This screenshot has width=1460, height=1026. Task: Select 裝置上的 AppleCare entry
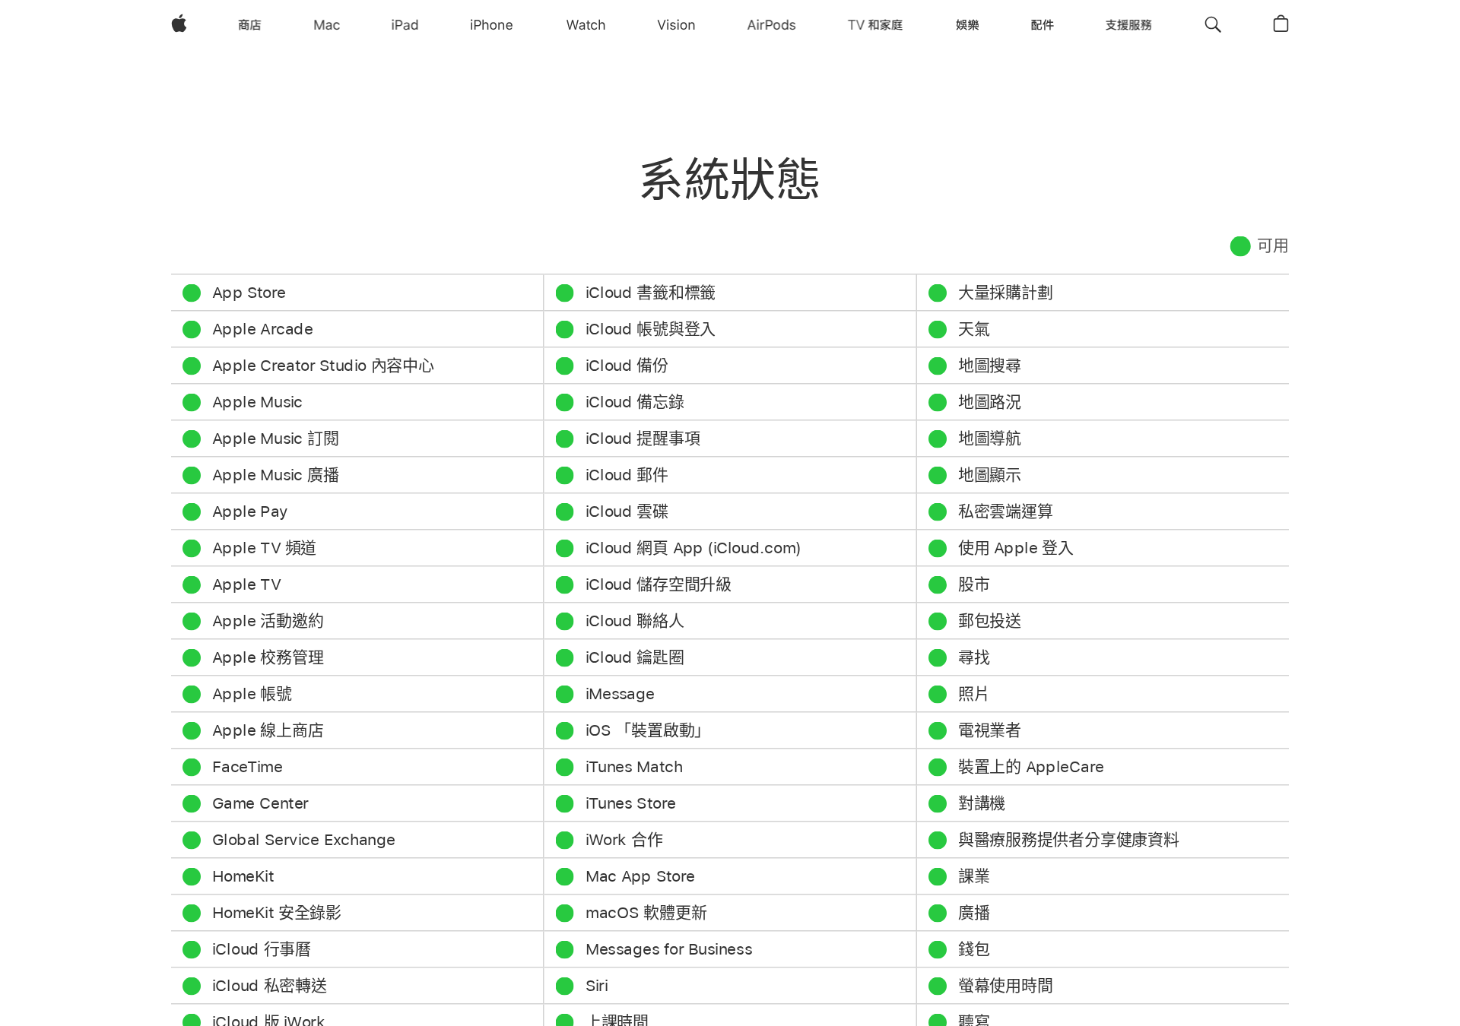pos(1030,767)
